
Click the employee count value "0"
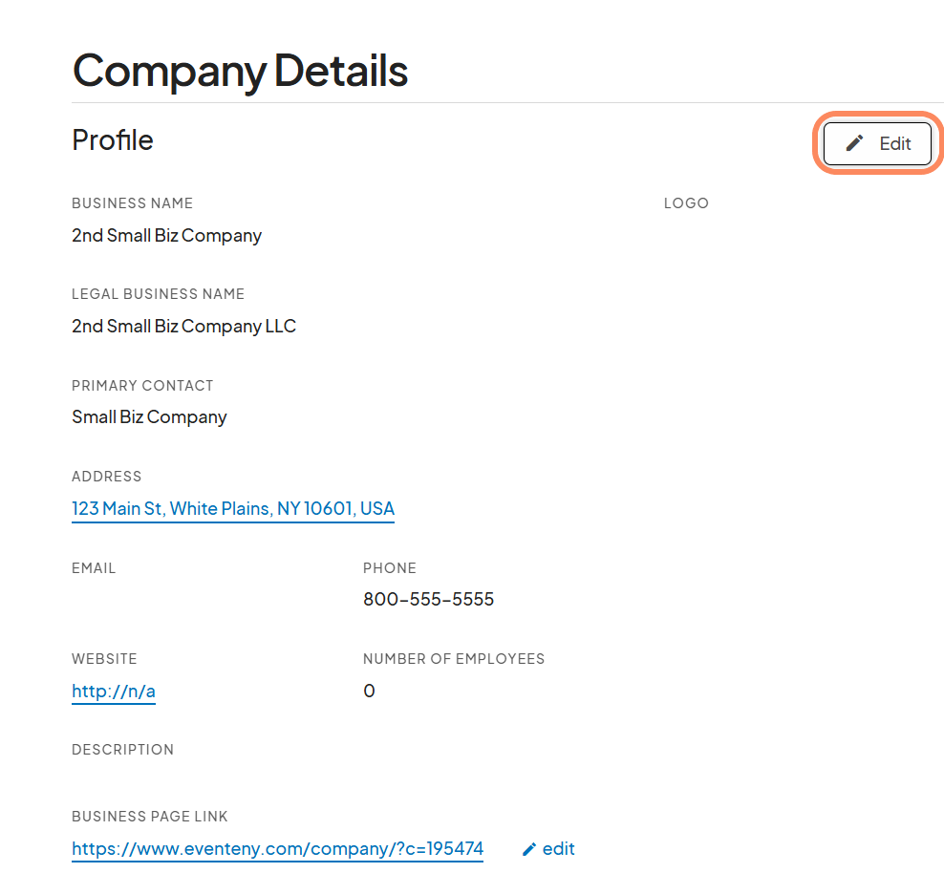(369, 691)
